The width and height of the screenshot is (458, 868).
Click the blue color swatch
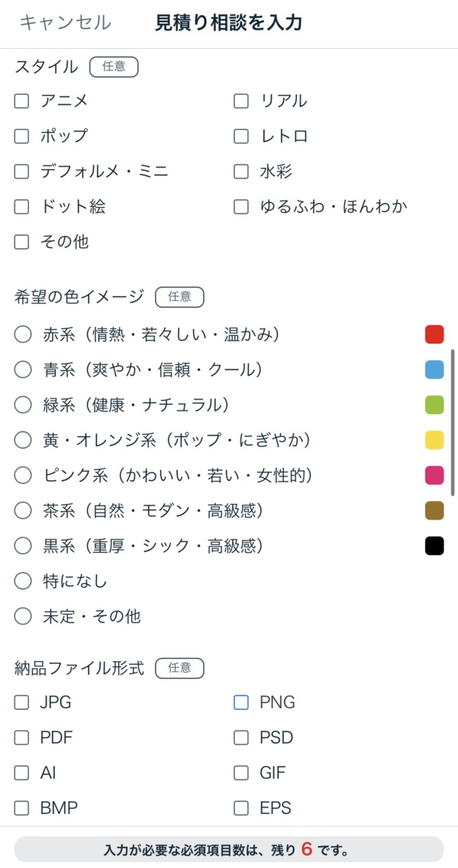pos(434,369)
